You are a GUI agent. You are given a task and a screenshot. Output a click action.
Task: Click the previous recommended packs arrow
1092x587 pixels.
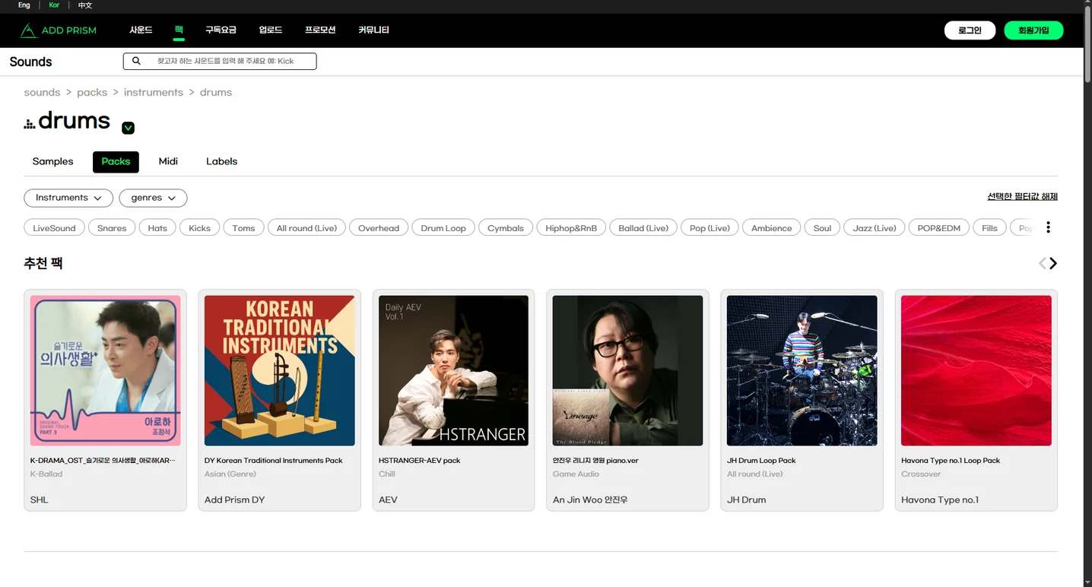pyautogui.click(x=1042, y=263)
